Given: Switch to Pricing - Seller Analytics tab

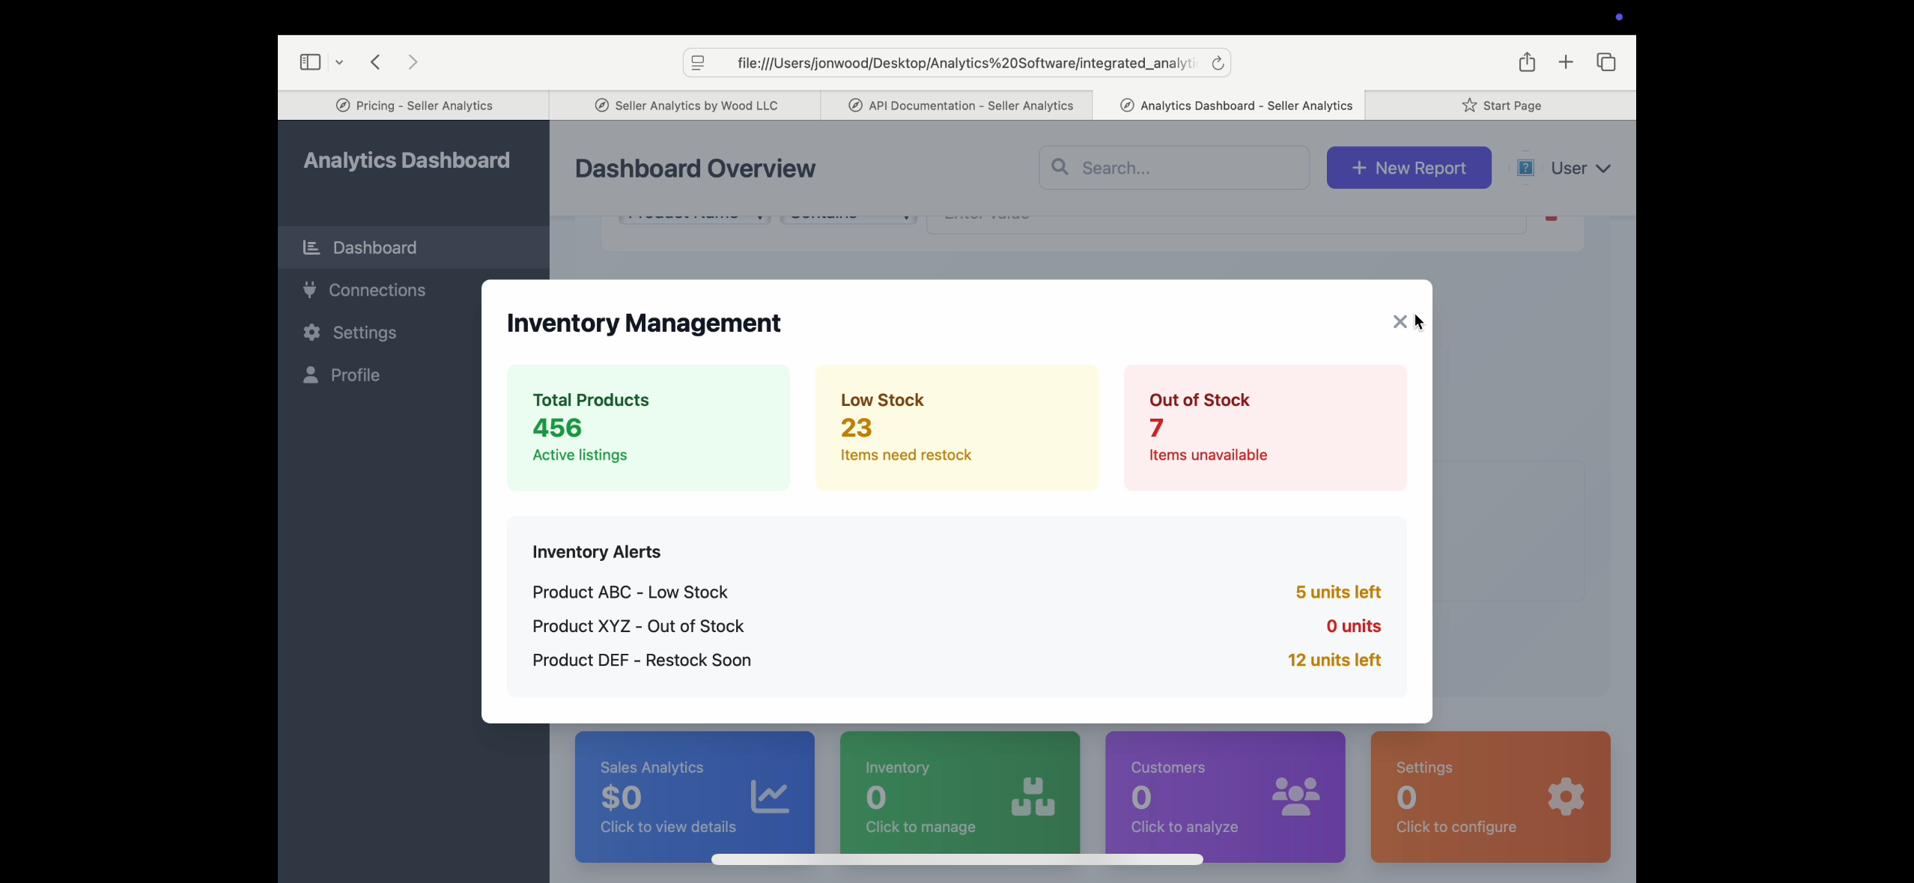Looking at the screenshot, I should [413, 106].
